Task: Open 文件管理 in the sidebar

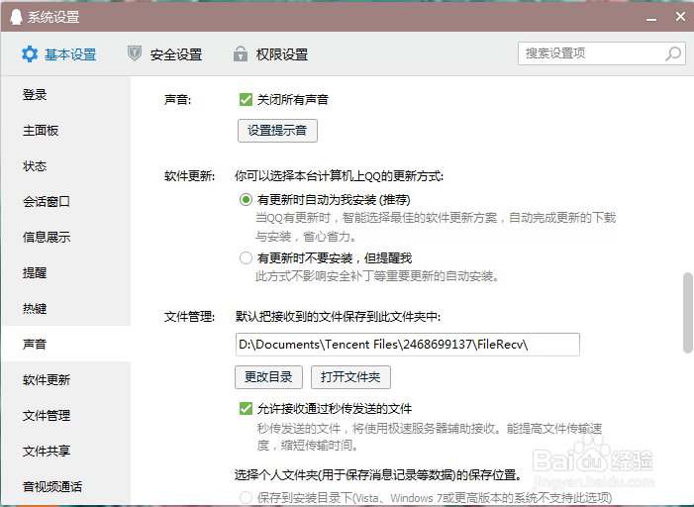Action: click(66, 415)
